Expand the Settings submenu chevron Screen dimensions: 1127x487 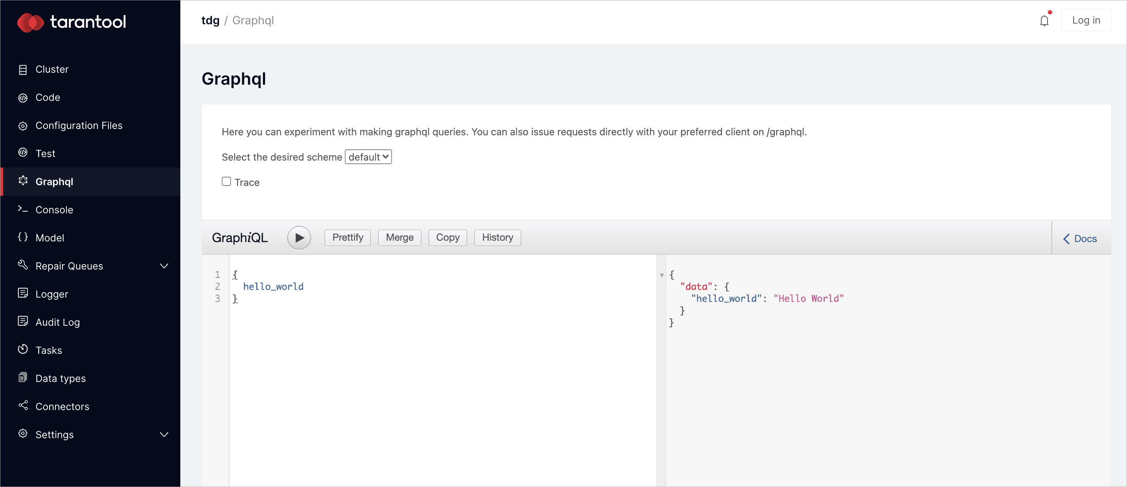(x=164, y=435)
